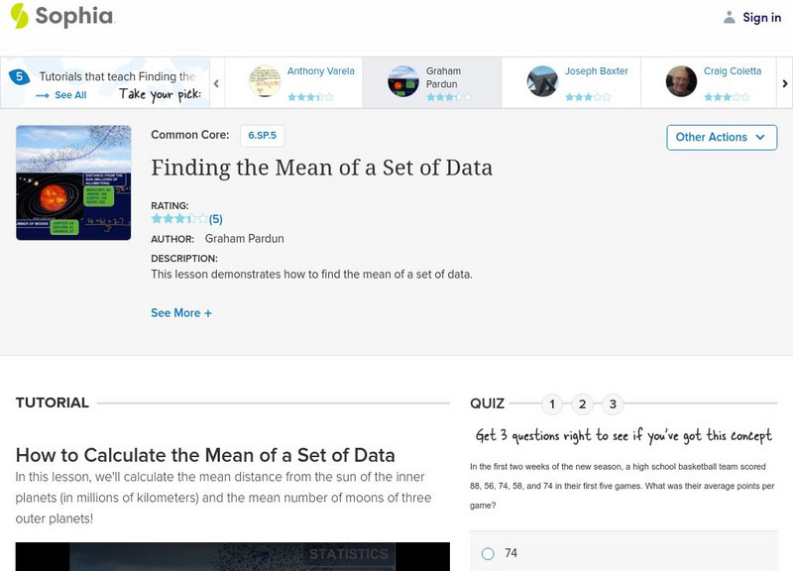Click the Sign in link
The image size is (793, 571).
point(761,17)
